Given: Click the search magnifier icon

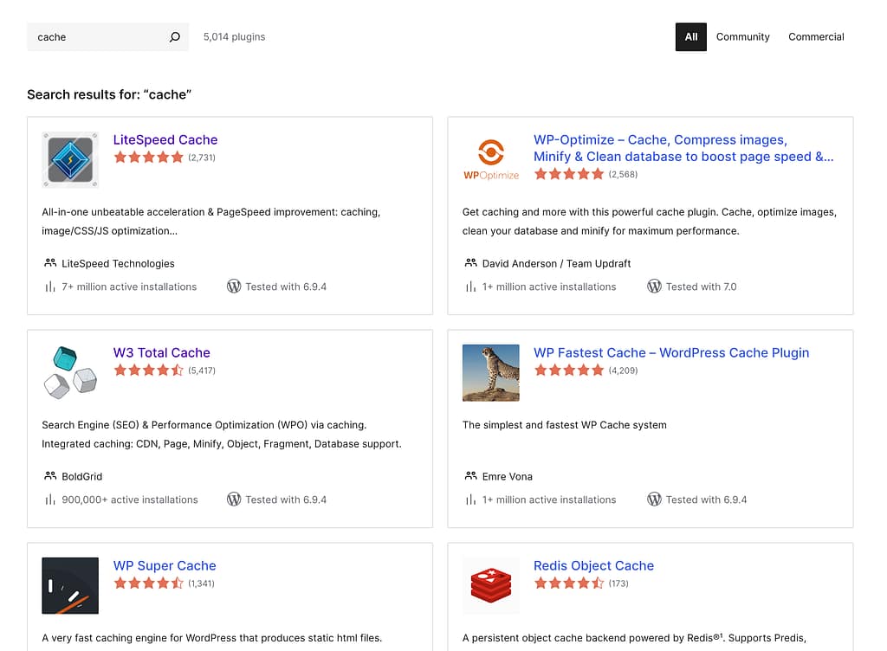Looking at the screenshot, I should coord(175,36).
